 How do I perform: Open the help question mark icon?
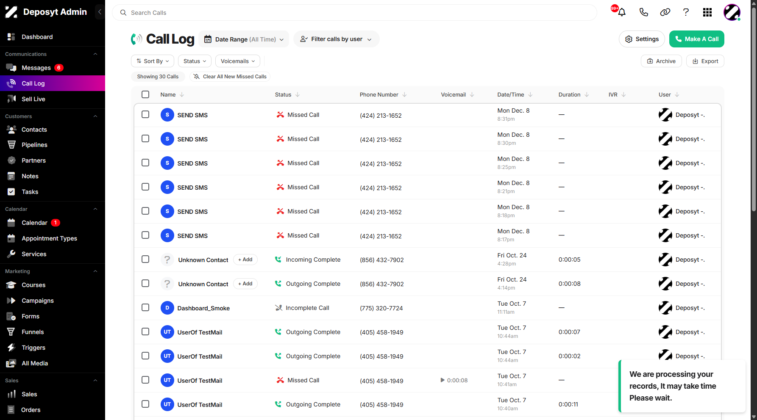(686, 12)
